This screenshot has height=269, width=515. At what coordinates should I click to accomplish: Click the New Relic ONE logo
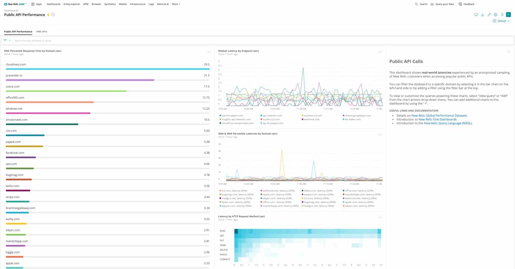tap(15, 4)
